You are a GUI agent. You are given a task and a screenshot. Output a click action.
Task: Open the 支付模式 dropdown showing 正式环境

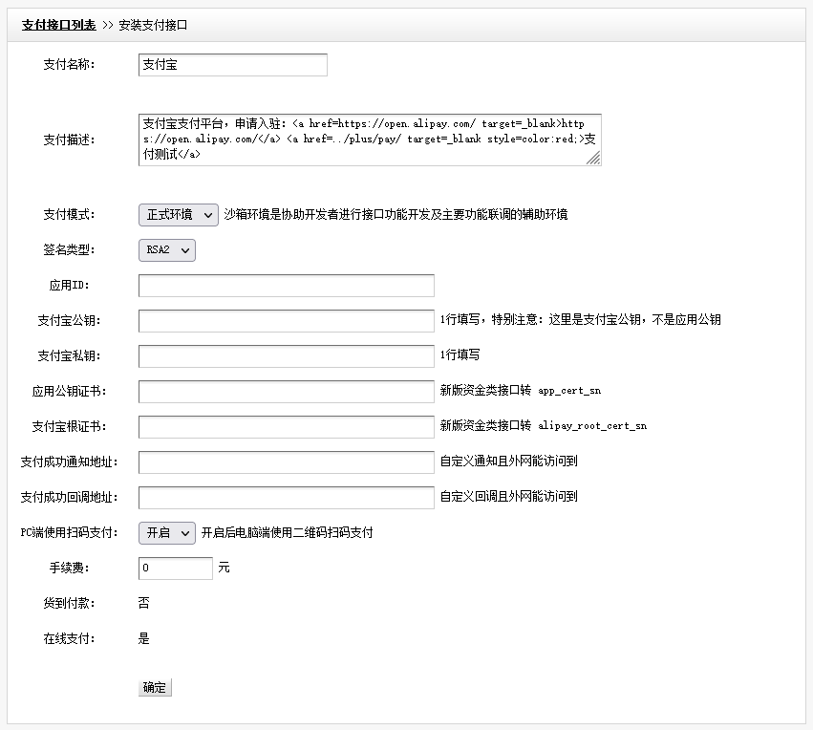tap(179, 215)
